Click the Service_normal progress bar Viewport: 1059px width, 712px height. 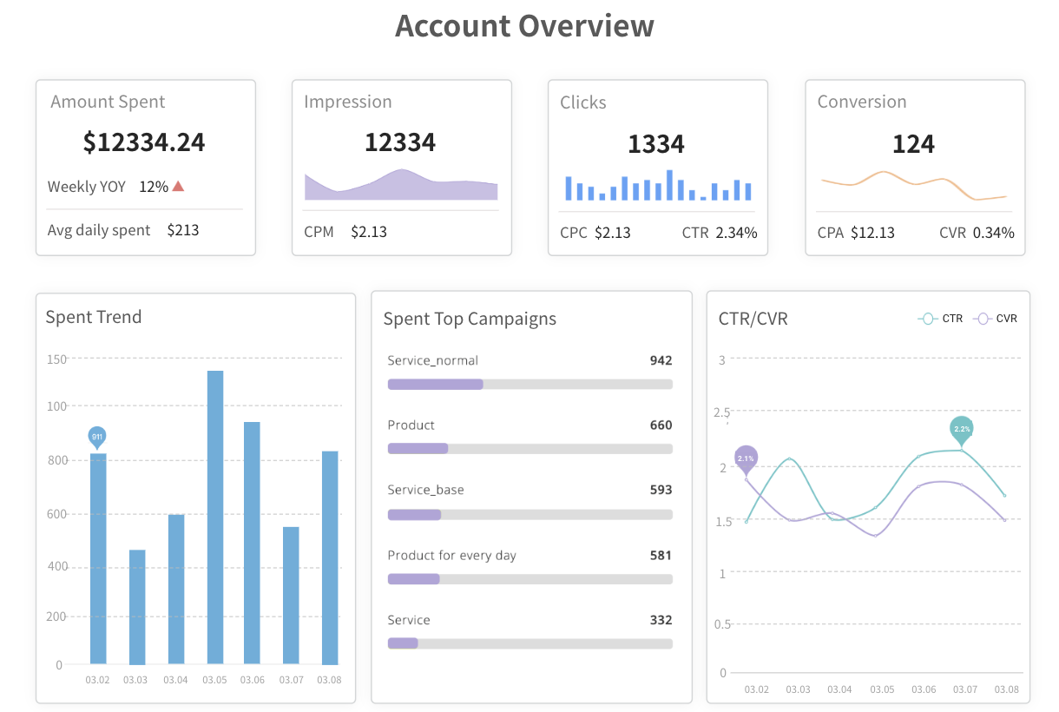[x=529, y=384]
